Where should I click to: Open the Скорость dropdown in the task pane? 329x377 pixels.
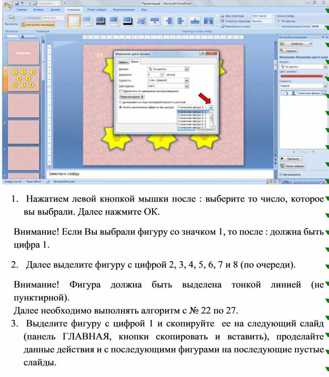click(x=325, y=86)
